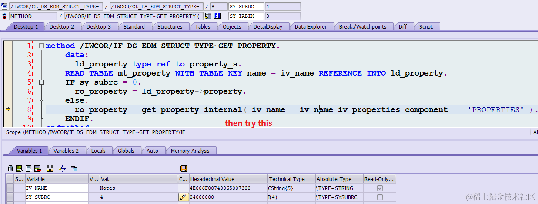Click the navigate-to-source icon beside the method name field
Viewport: 538px width, 204px height.
[x=208, y=16]
